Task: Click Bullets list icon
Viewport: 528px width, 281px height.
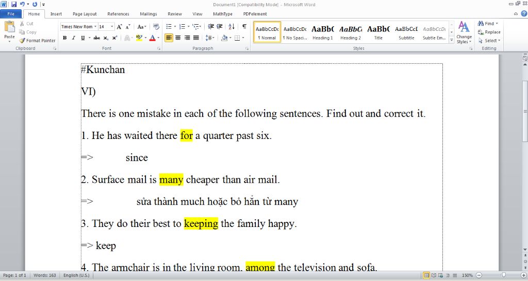Action: (x=169, y=27)
